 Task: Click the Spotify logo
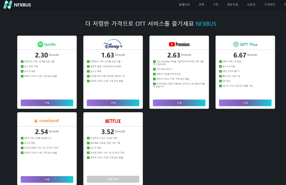(x=47, y=44)
